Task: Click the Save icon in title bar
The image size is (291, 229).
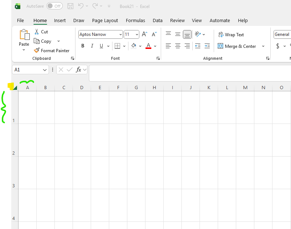Action: point(70,6)
